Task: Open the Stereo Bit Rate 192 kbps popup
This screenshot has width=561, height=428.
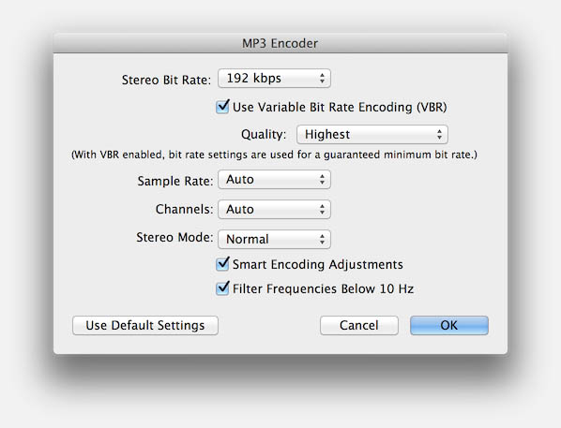Action: pos(274,79)
